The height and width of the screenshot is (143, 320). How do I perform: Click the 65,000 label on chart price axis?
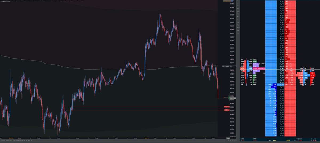click(232, 55)
